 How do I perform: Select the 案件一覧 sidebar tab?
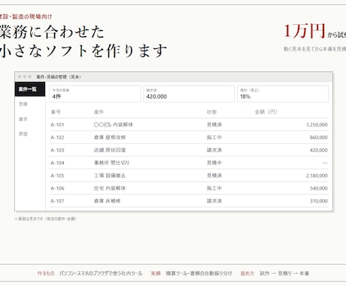coord(30,90)
